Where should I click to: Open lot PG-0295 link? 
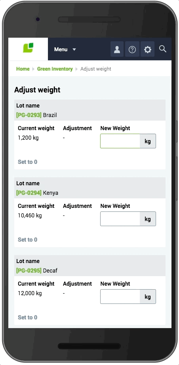click(x=29, y=271)
